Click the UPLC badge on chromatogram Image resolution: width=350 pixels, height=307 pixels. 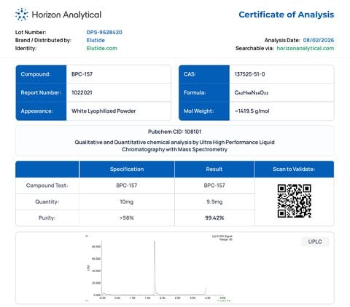point(315,242)
